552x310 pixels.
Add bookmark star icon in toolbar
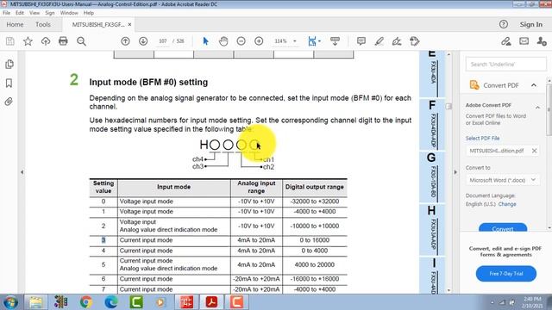pos(28,41)
